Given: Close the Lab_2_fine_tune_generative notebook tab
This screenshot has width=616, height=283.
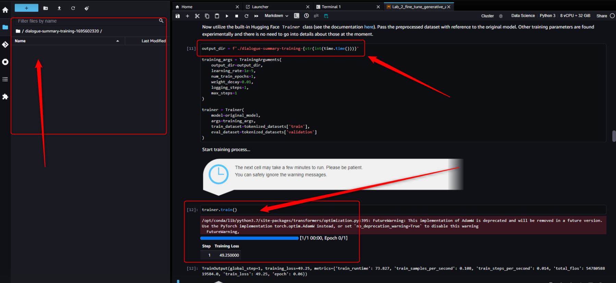Looking at the screenshot, I should click(449, 7).
